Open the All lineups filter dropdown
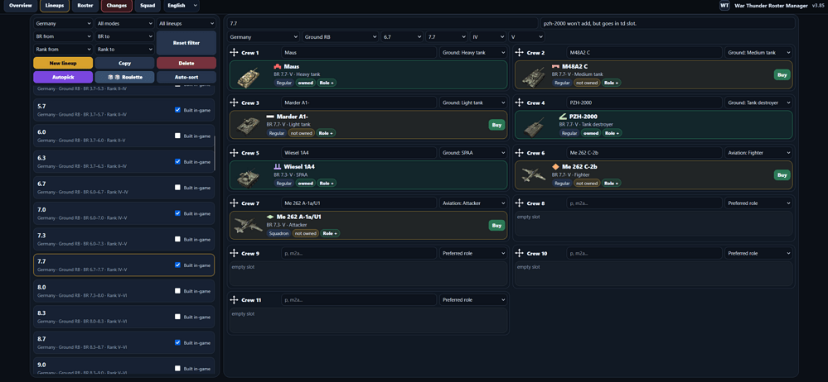828x382 pixels. [186, 24]
